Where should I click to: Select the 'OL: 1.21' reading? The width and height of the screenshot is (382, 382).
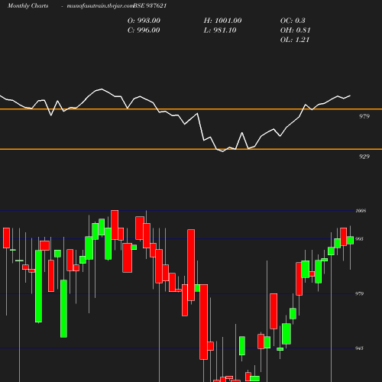295,40
